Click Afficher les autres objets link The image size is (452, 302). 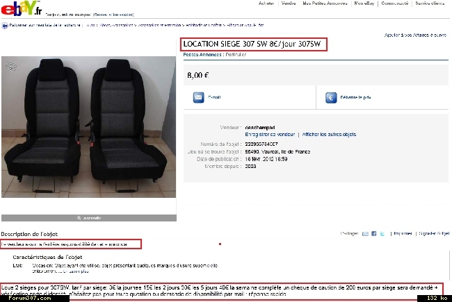(329, 135)
